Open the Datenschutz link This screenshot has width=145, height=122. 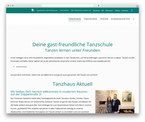pos(109,10)
